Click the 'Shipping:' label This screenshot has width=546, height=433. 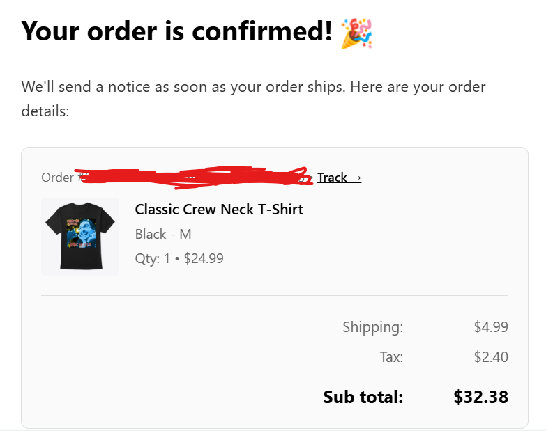tap(372, 327)
